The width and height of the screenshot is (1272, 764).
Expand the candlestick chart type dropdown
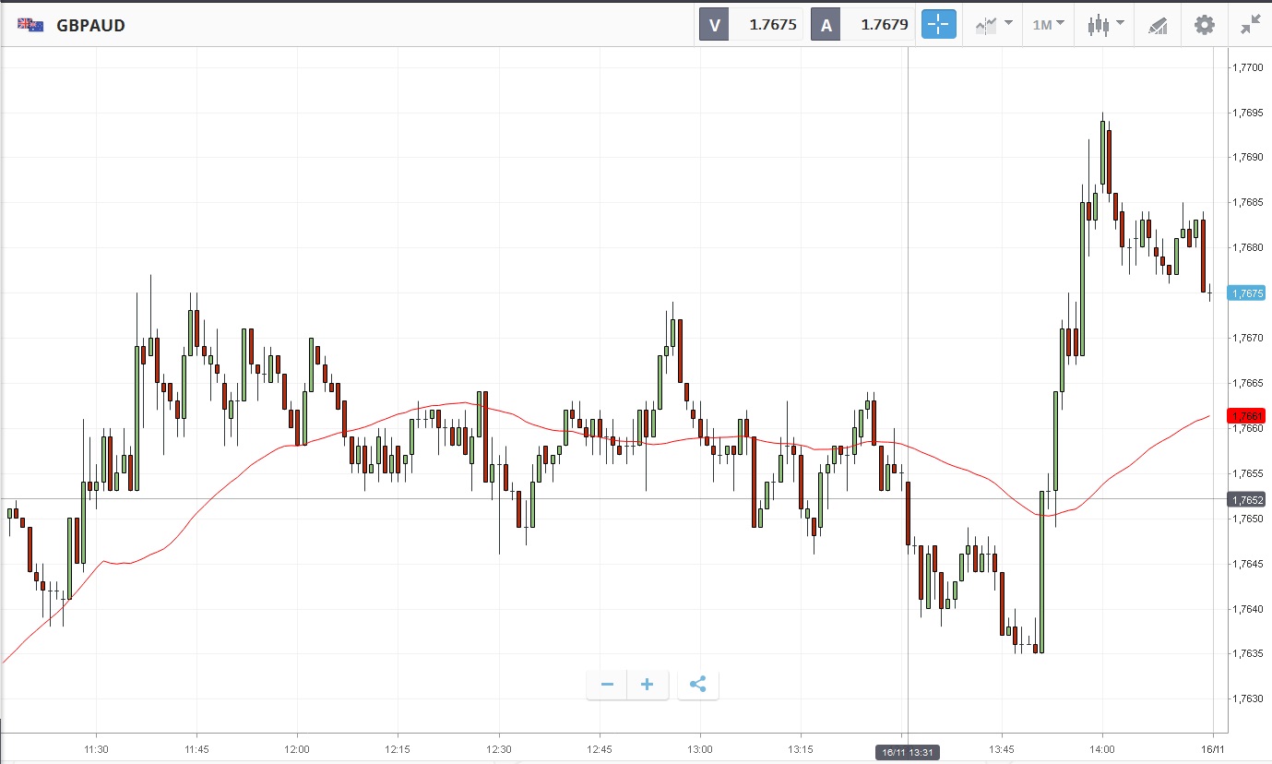1105,25
